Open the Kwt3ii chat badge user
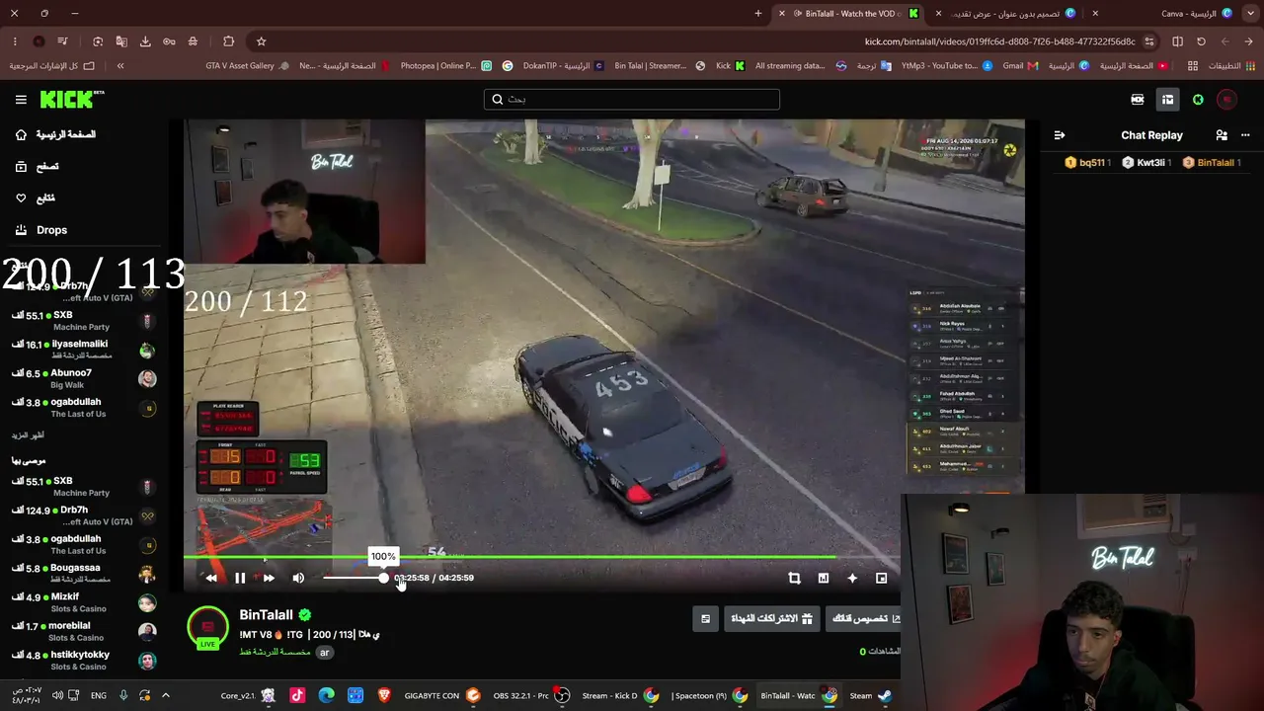Screen dimensions: 1264x711 coord(1145,163)
